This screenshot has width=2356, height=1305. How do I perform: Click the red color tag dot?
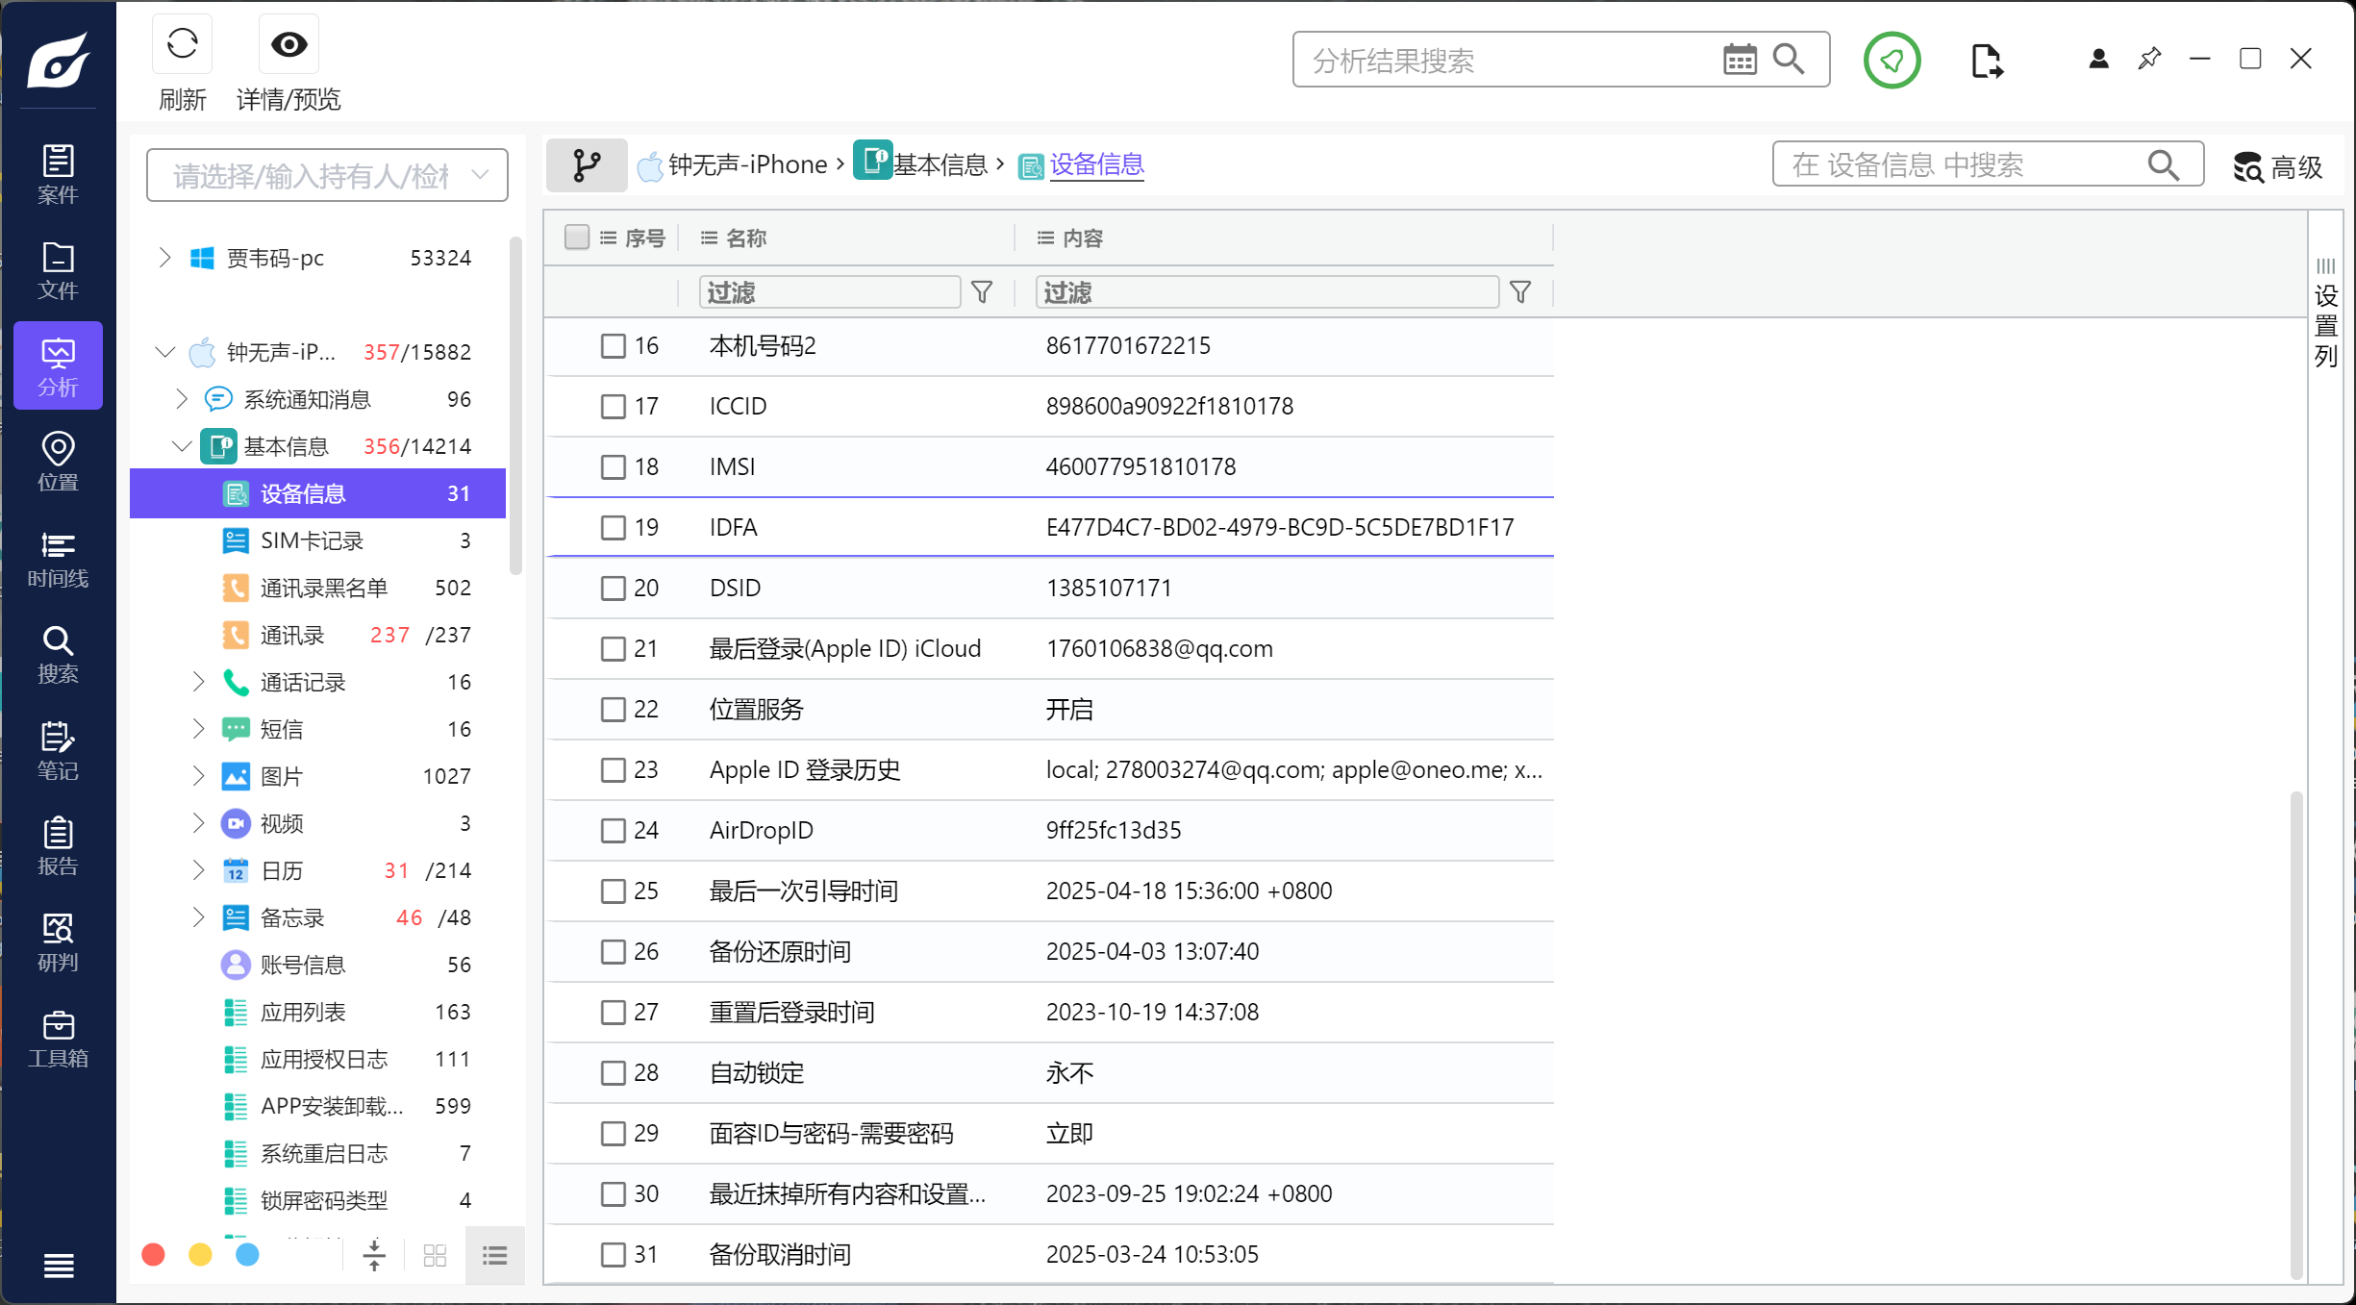(153, 1255)
